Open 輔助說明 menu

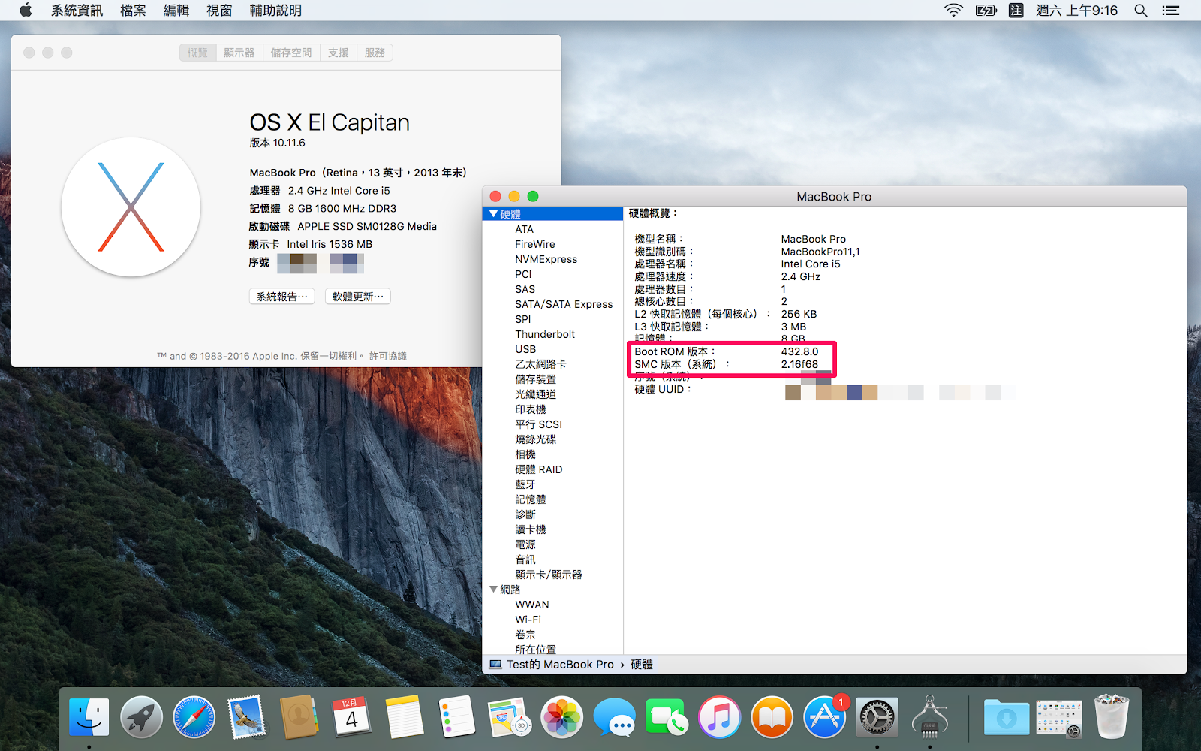click(x=275, y=10)
